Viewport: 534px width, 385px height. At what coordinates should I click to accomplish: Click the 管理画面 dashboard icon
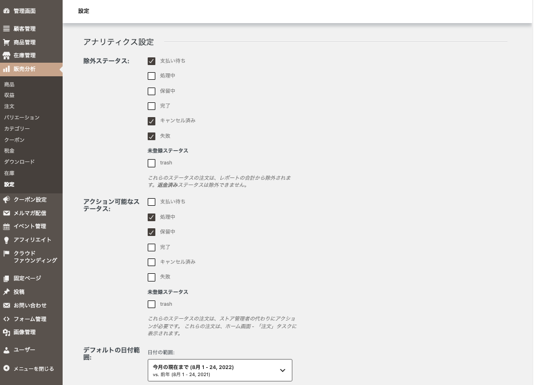6,11
